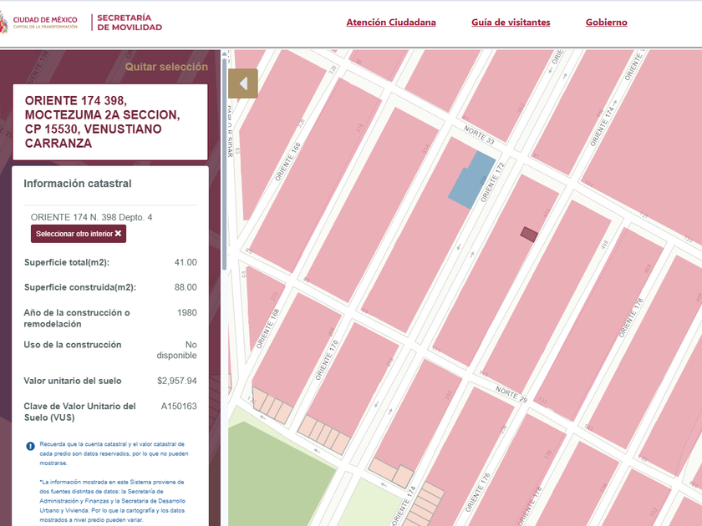
Task: Click the address header card
Action: click(109, 122)
